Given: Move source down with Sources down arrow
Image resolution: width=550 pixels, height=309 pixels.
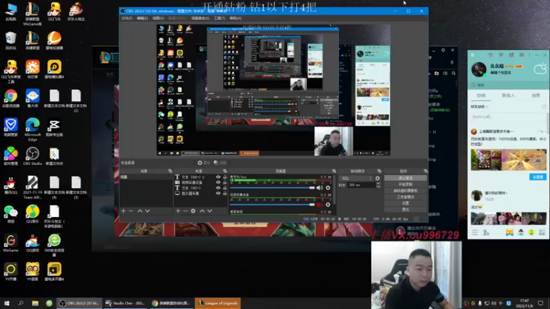Looking at the screenshot, I should click(210, 211).
